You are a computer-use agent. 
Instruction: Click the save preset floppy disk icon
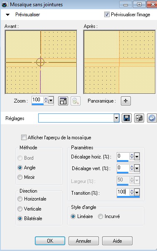pyautogui.click(x=127, y=118)
